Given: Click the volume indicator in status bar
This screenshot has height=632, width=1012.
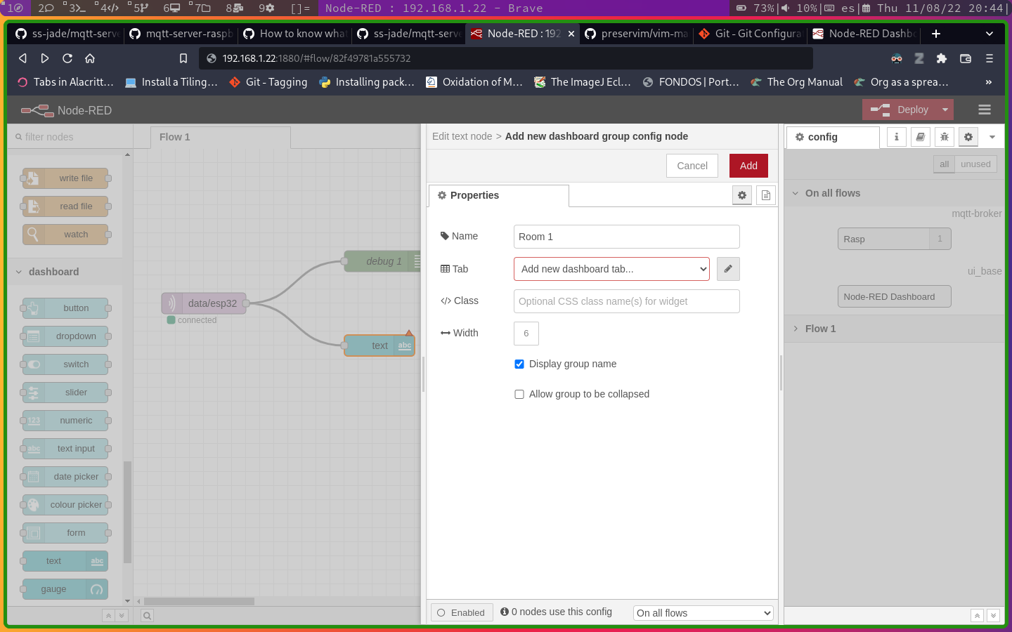Looking at the screenshot, I should (x=798, y=8).
